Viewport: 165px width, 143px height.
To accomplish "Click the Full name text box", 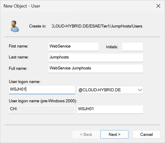I will point(95,68).
